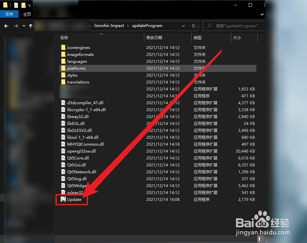307x243 pixels.
Task: Click the Qt5Network.dll file icon
Action: pyautogui.click(x=63, y=172)
